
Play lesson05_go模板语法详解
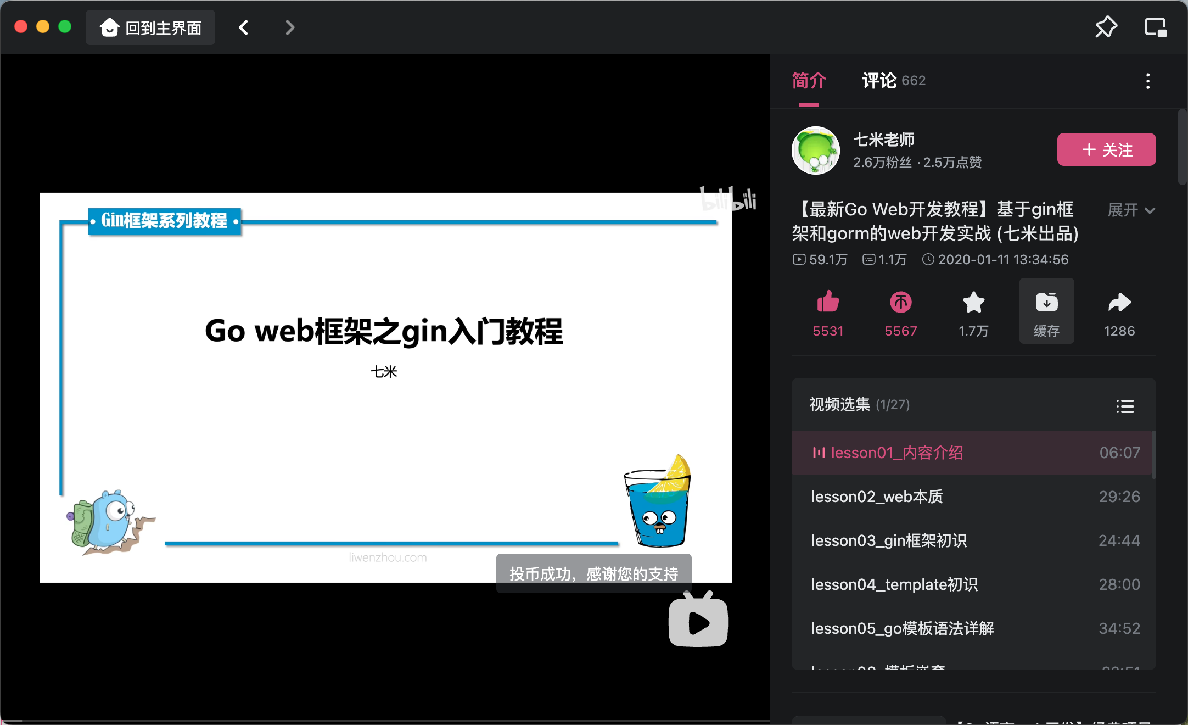(x=971, y=628)
